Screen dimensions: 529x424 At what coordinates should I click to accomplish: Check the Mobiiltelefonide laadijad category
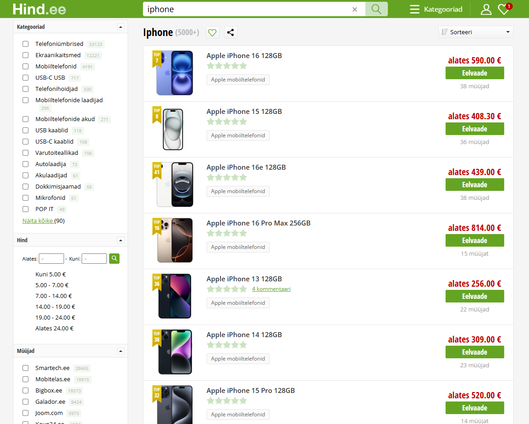25,100
